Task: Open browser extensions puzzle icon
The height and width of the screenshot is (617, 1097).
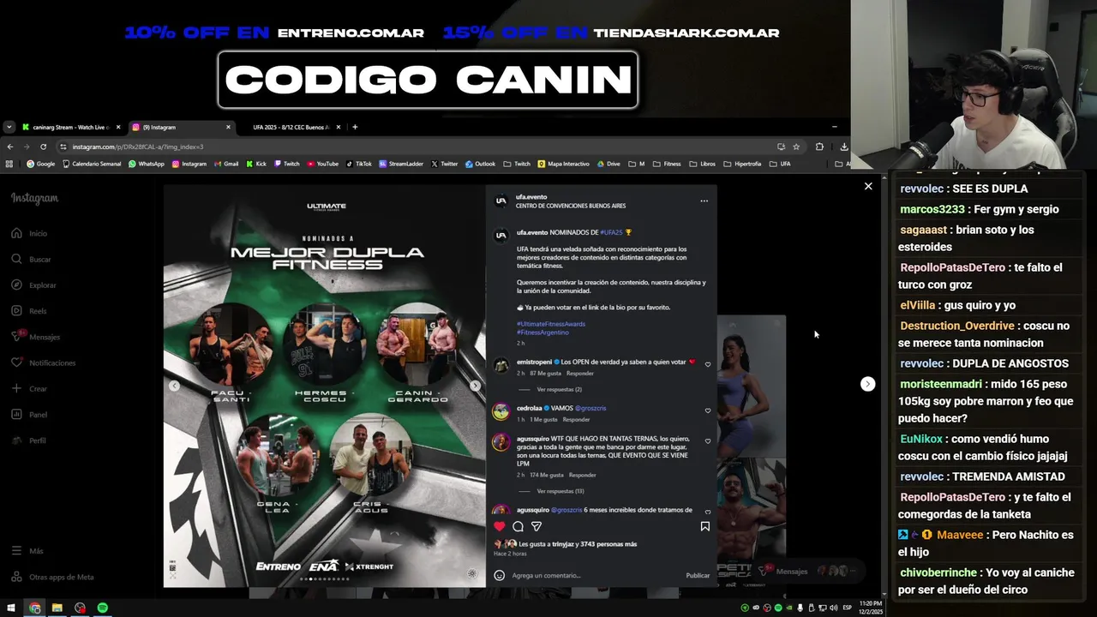Action: click(x=819, y=147)
